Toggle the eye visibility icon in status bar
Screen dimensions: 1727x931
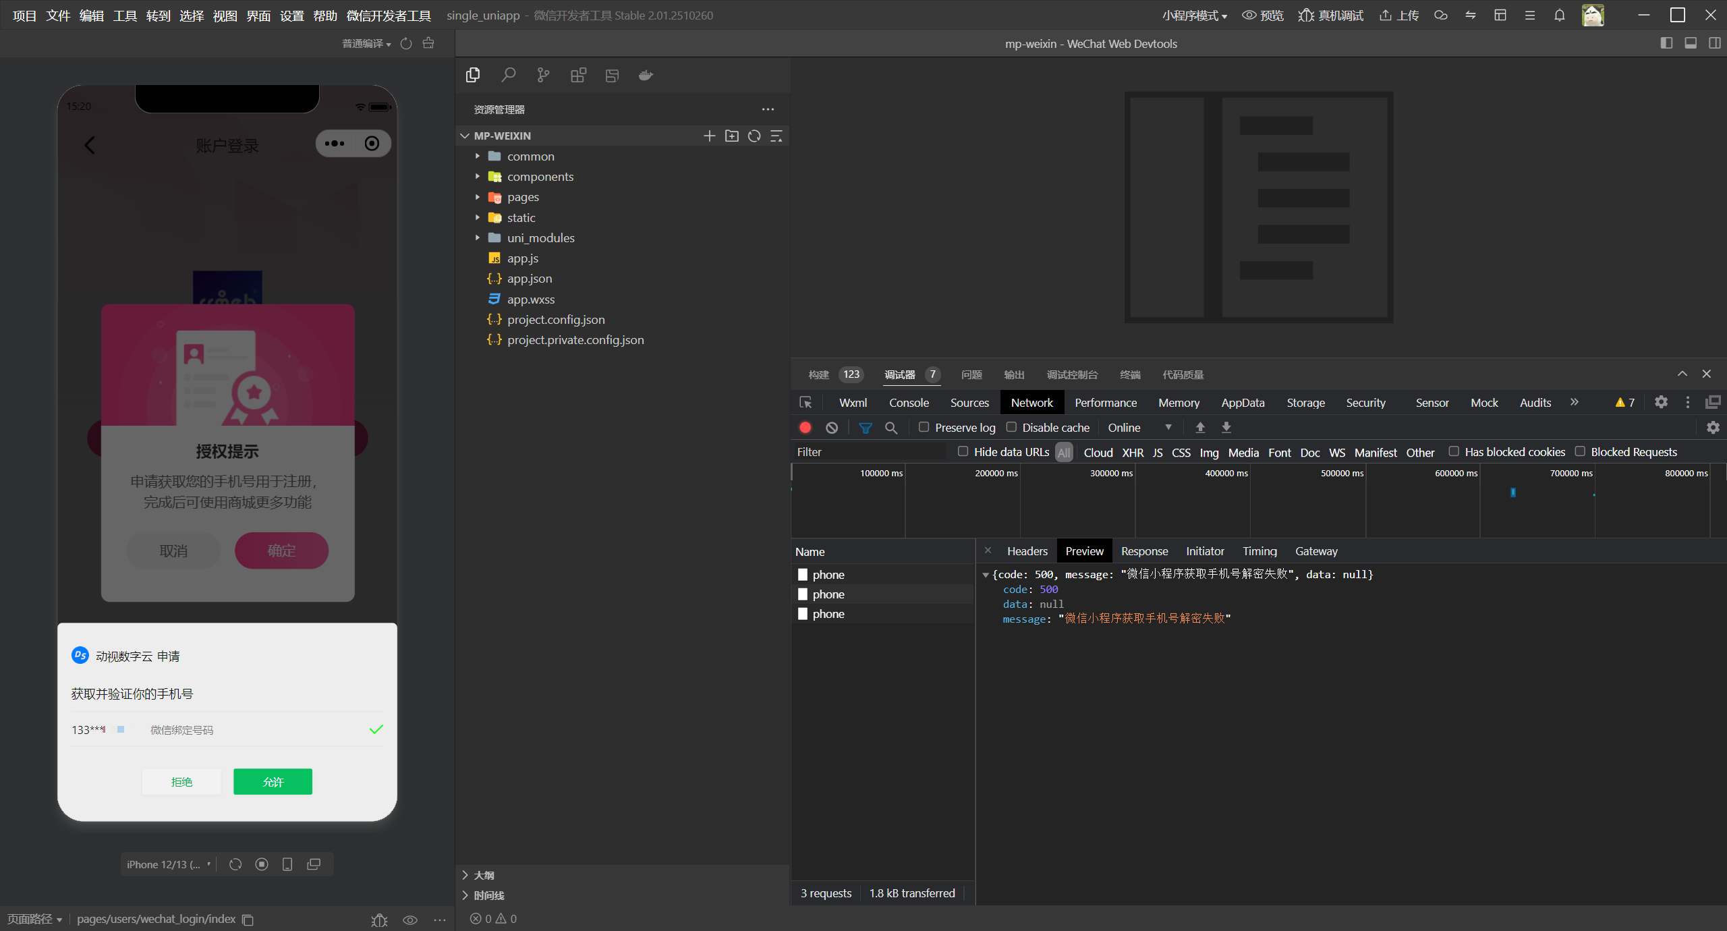click(x=410, y=920)
